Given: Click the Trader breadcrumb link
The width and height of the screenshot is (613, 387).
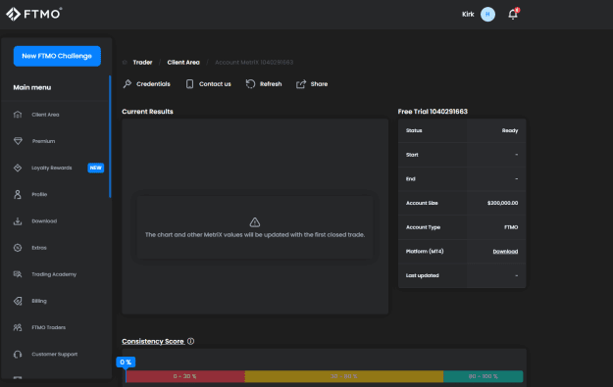Looking at the screenshot, I should (x=142, y=63).
